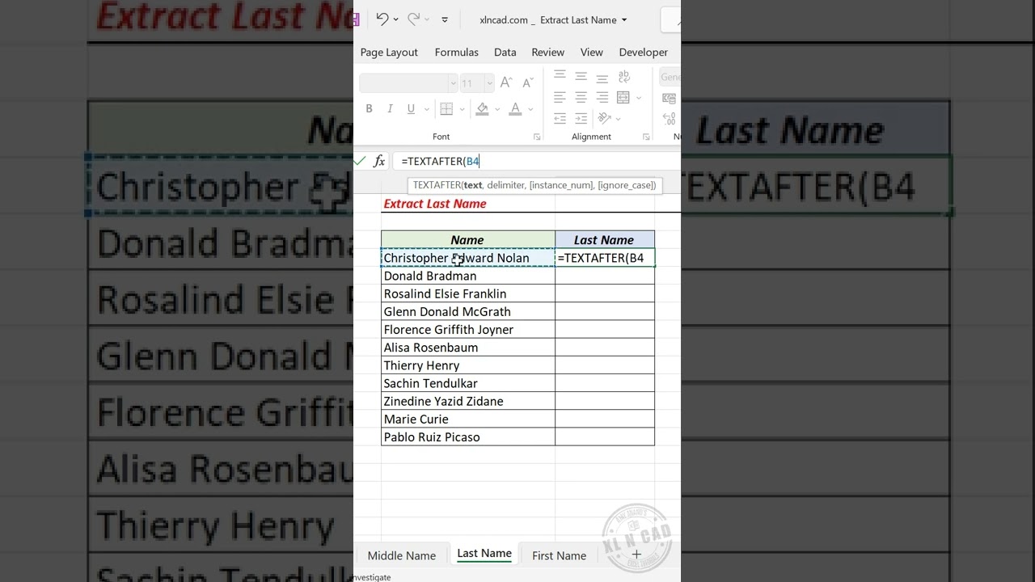Viewport: 1035px width, 582px height.
Task: Select Align Left icon
Action: 560,97
